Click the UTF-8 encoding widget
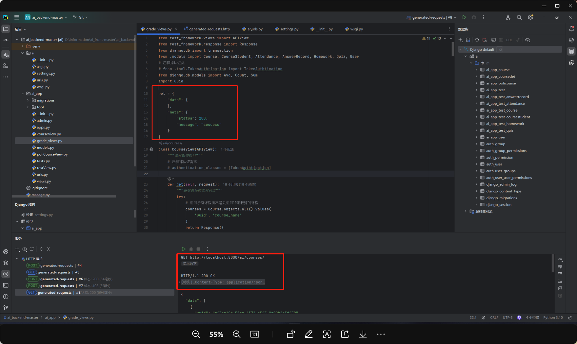The width and height of the screenshot is (577, 344). pos(507,318)
